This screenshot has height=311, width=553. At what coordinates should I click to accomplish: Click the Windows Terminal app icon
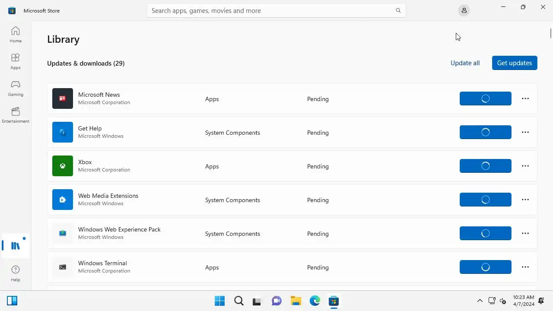(63, 267)
